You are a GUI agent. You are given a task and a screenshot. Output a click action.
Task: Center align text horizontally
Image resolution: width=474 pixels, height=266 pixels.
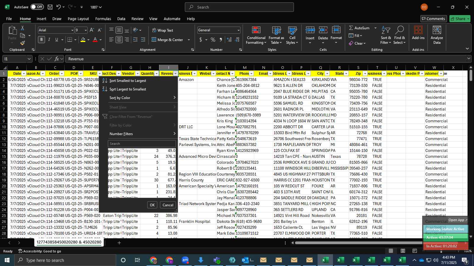pos(119,40)
